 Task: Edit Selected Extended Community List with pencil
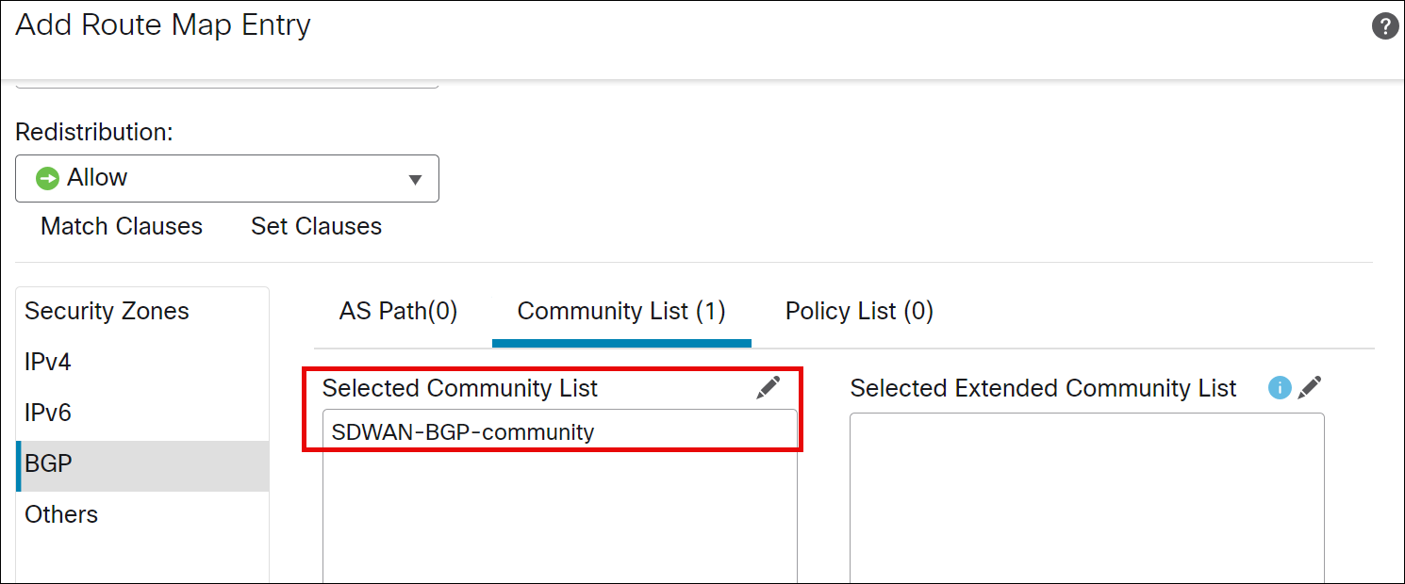[1310, 387]
